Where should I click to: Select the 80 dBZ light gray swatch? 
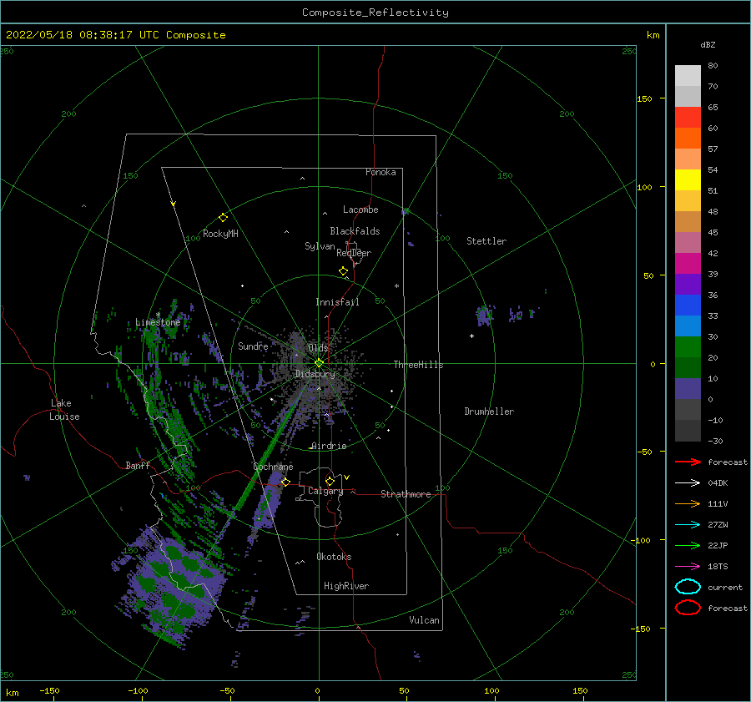point(688,76)
